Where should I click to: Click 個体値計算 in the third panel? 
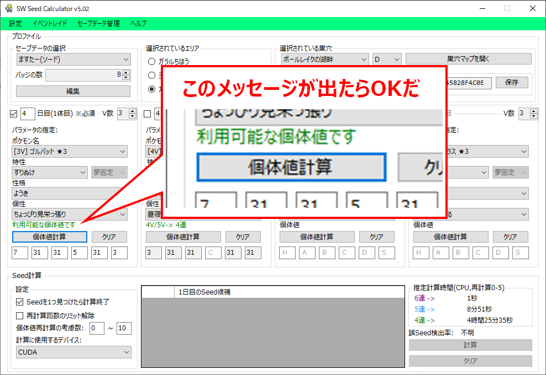[317, 237]
